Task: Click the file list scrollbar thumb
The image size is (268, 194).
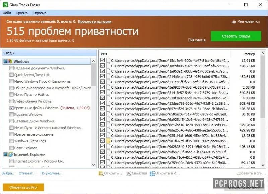Action: [x=263, y=87]
